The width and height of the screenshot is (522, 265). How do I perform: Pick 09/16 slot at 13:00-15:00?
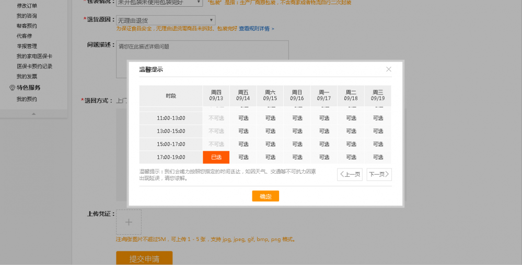(x=297, y=131)
